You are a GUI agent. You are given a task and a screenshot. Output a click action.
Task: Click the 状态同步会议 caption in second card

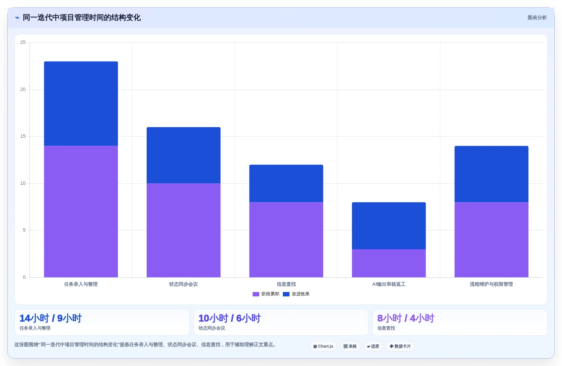coord(212,328)
